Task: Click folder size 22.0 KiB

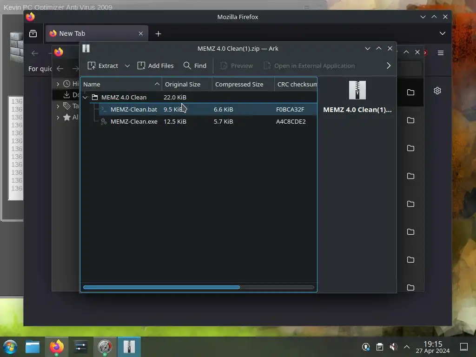Action: click(x=175, y=97)
